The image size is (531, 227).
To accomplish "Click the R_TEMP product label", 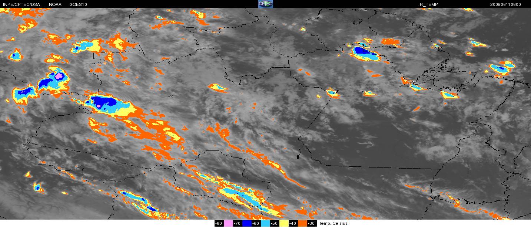I will (x=428, y=4).
